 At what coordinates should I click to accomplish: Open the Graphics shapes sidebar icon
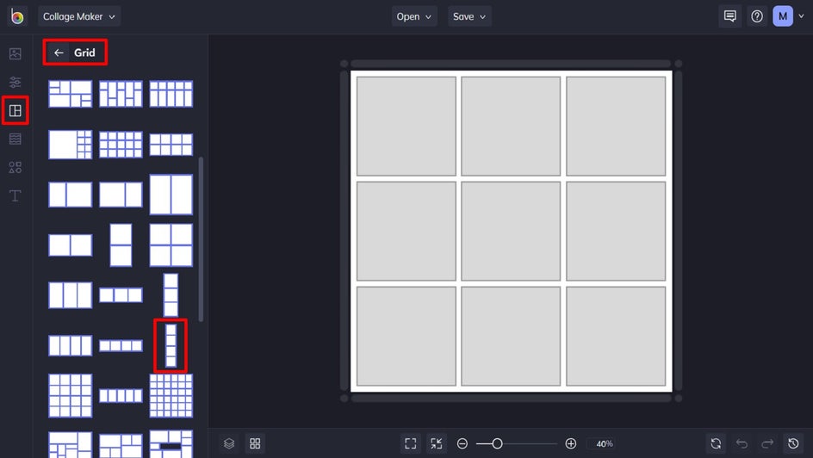[15, 167]
